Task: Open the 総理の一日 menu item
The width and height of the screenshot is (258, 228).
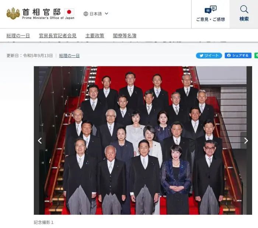Action: 18,35
